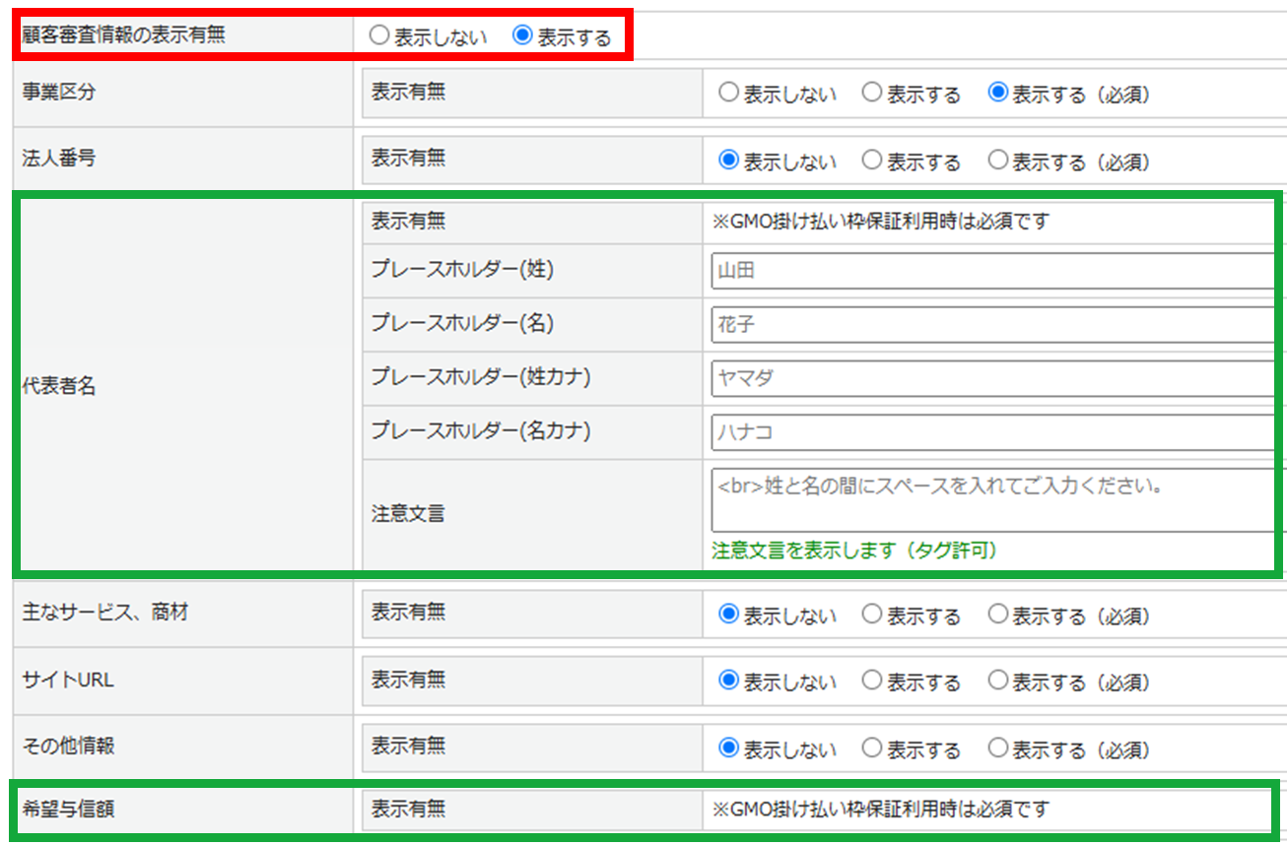The width and height of the screenshot is (1287, 845).
Task: Click the サイトURL row label
Action: [68, 679]
